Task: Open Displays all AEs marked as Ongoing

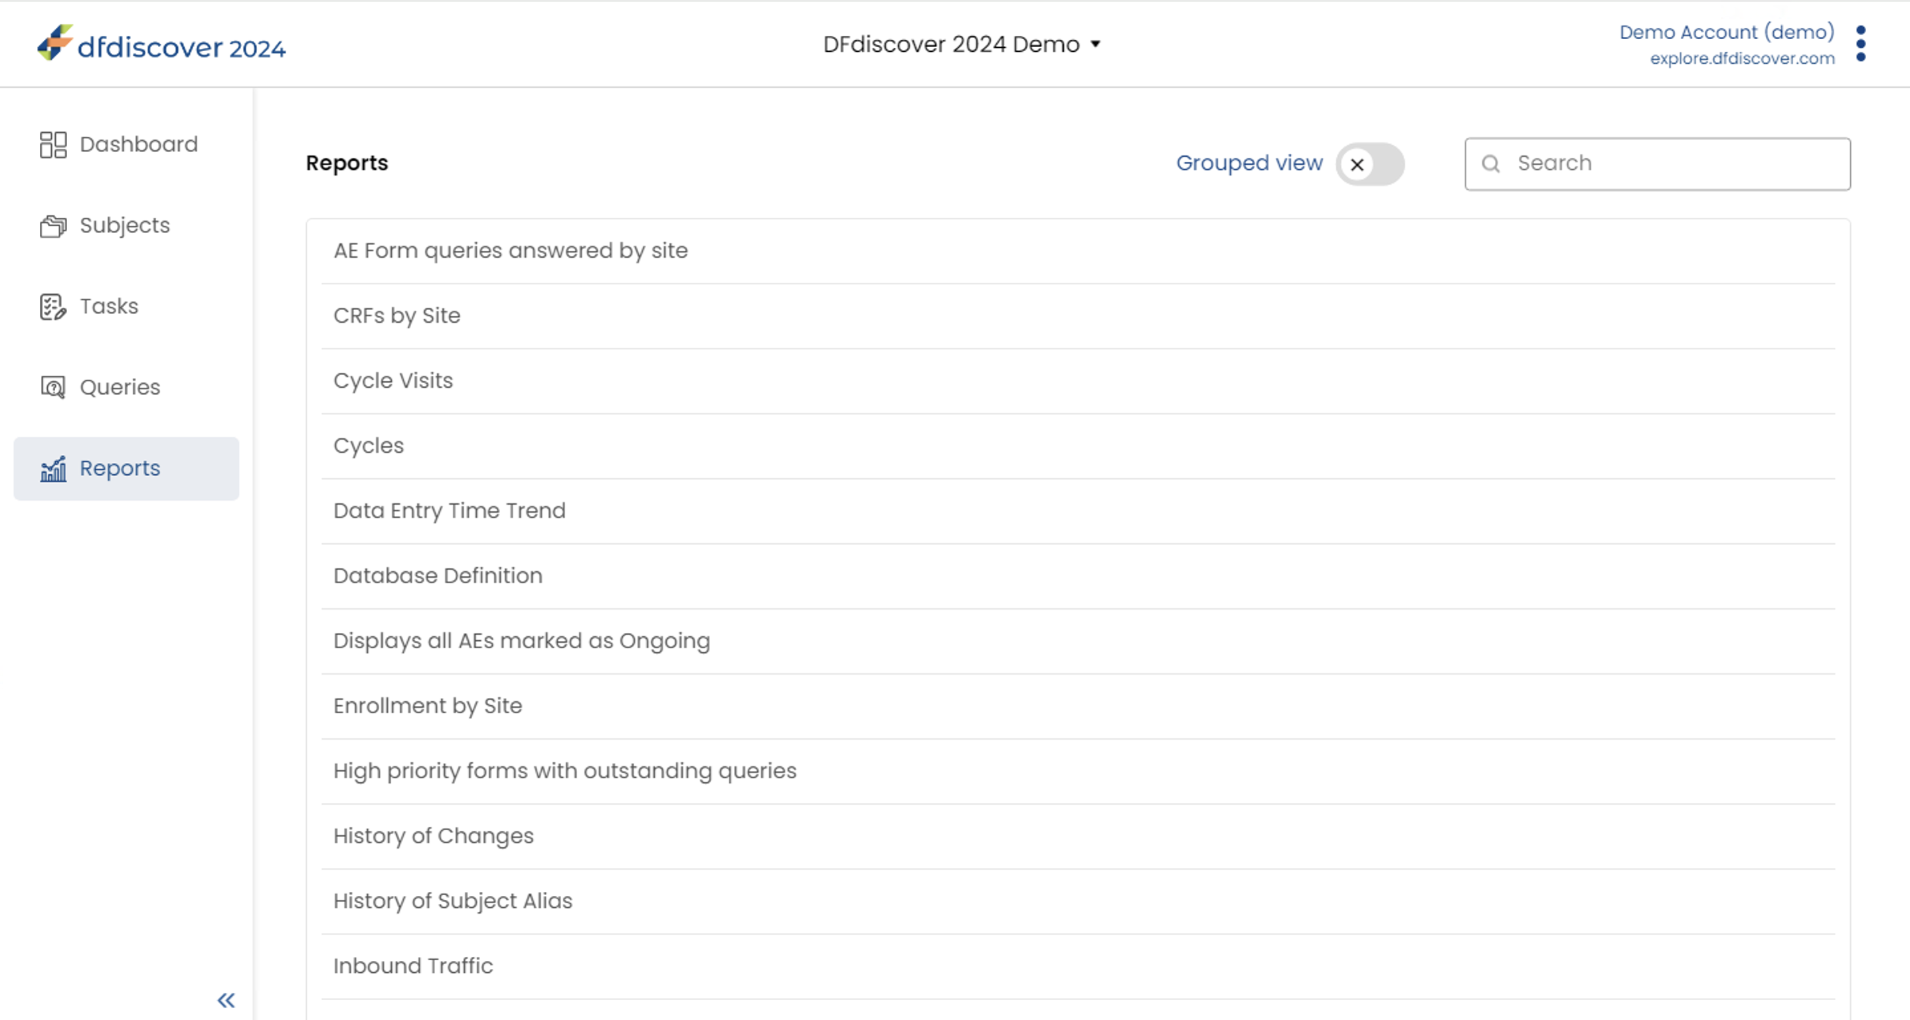Action: click(1078, 641)
